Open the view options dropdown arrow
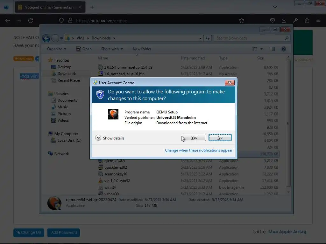This screenshot has height=244, width=326. point(262,49)
